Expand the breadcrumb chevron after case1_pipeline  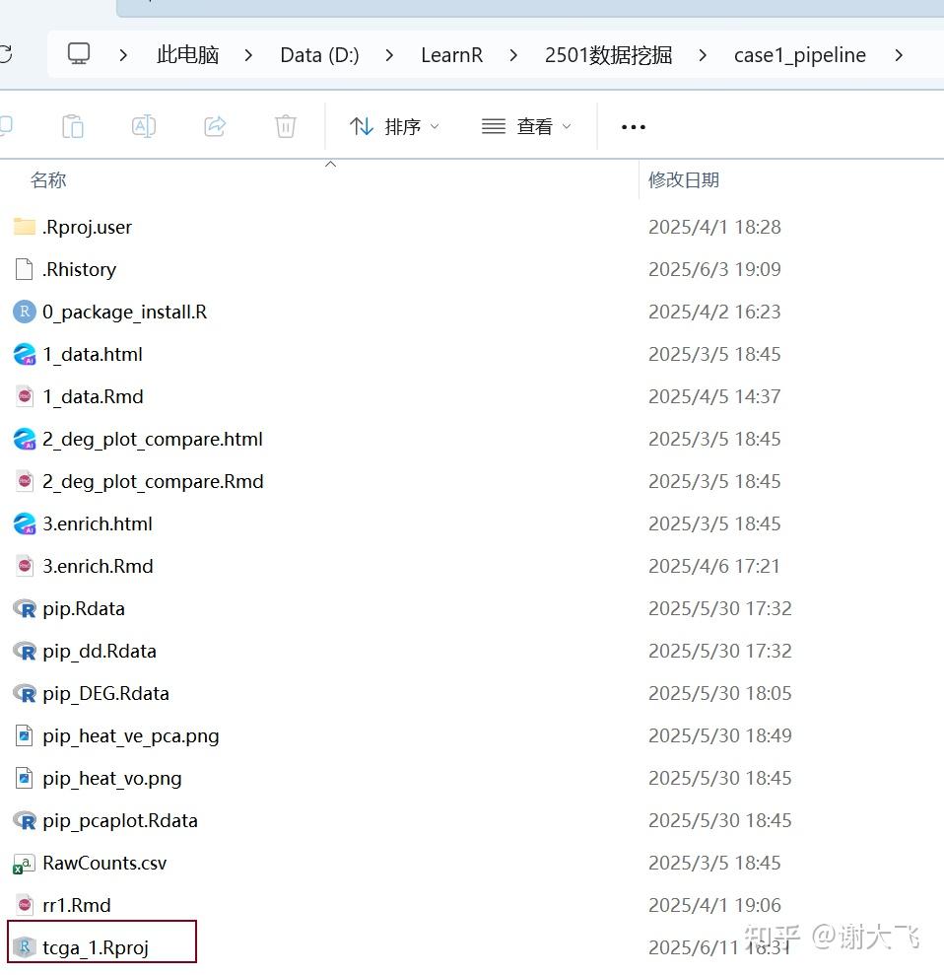click(x=899, y=55)
